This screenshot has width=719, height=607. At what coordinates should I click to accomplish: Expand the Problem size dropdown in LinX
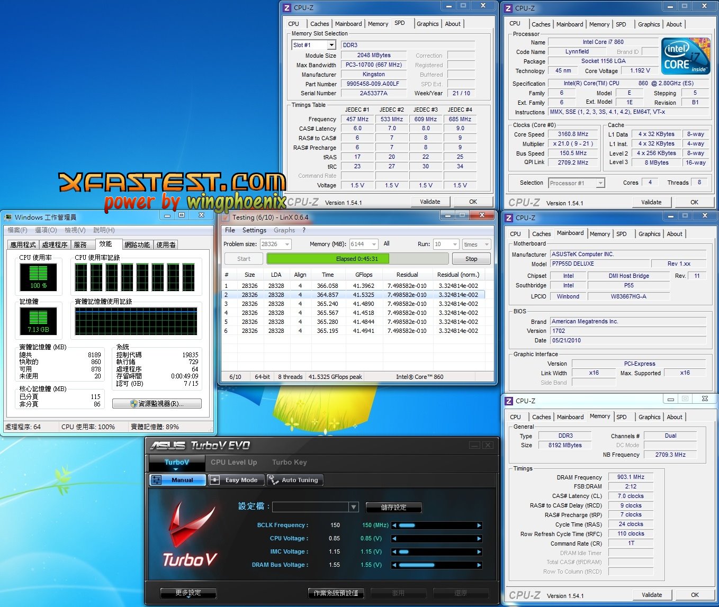pyautogui.click(x=287, y=244)
